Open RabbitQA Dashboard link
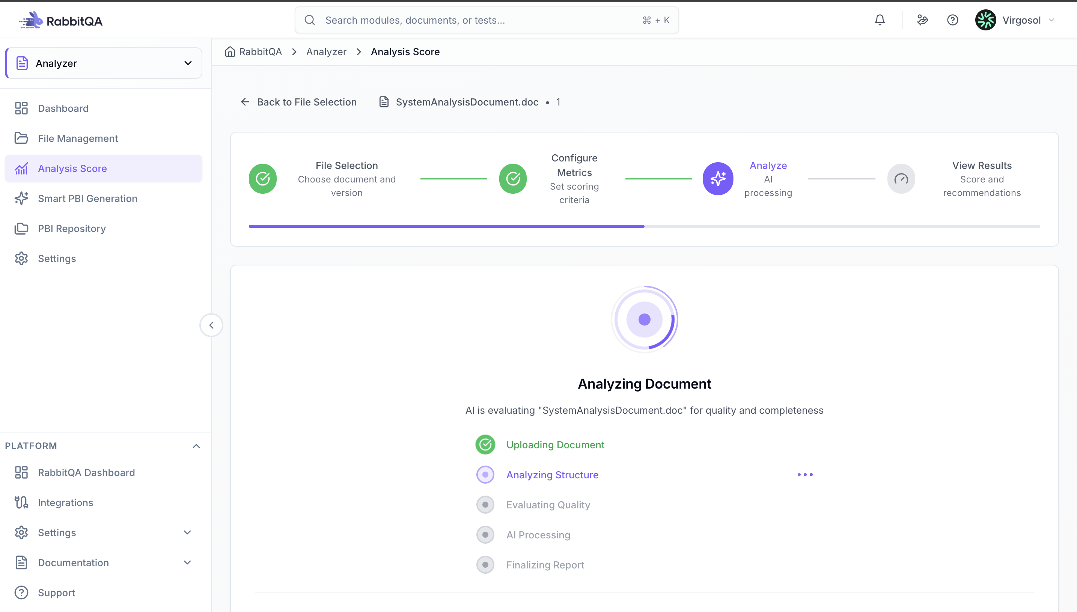This screenshot has width=1077, height=612. point(103,472)
